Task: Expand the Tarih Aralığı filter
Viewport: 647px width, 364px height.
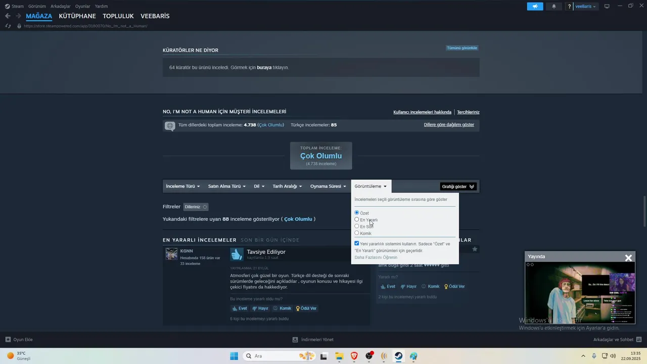Action: point(287,186)
